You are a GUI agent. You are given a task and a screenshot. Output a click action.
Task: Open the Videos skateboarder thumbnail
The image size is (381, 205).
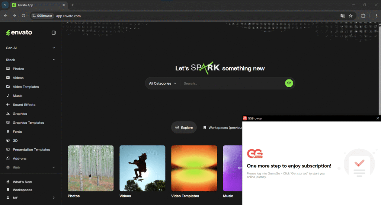pos(143,168)
